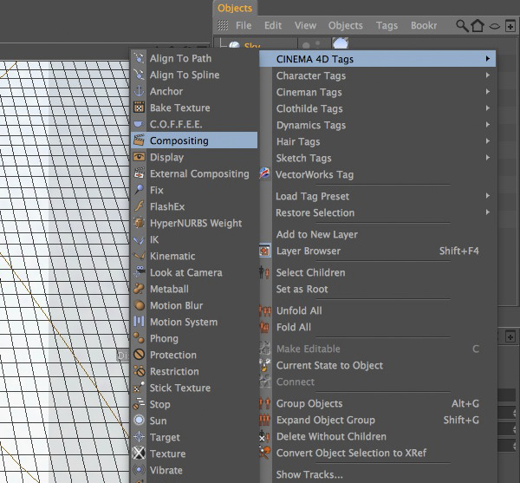Click the Phong tag icon
The width and height of the screenshot is (520, 483).
[x=139, y=338]
